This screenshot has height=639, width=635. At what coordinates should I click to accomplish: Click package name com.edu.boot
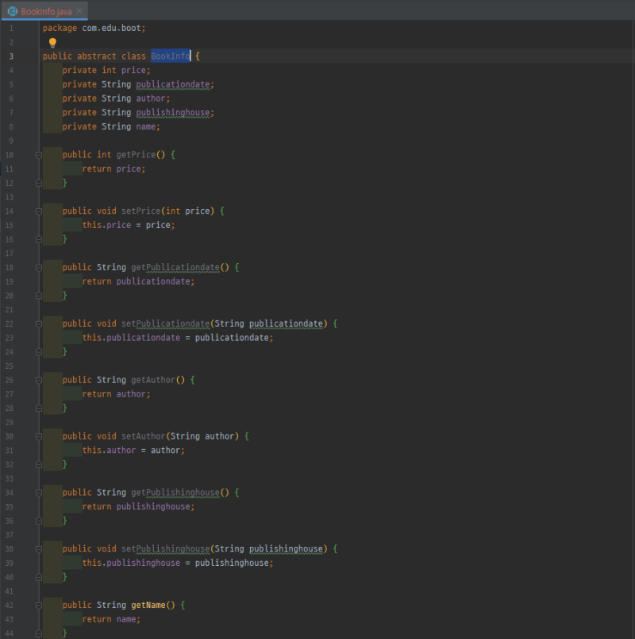coord(111,28)
